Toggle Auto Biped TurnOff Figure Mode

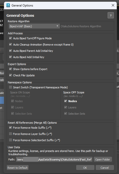11,38
